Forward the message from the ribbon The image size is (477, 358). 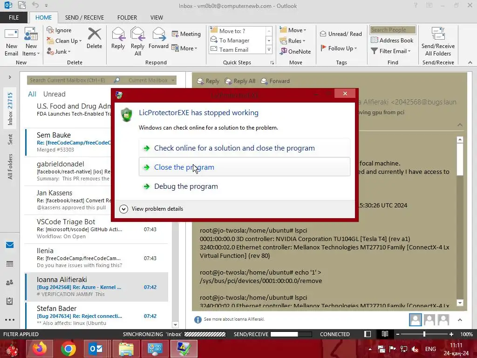(158, 38)
